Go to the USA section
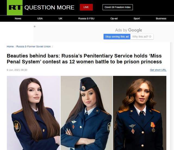The width and height of the screenshot is (174, 150). 40,18
